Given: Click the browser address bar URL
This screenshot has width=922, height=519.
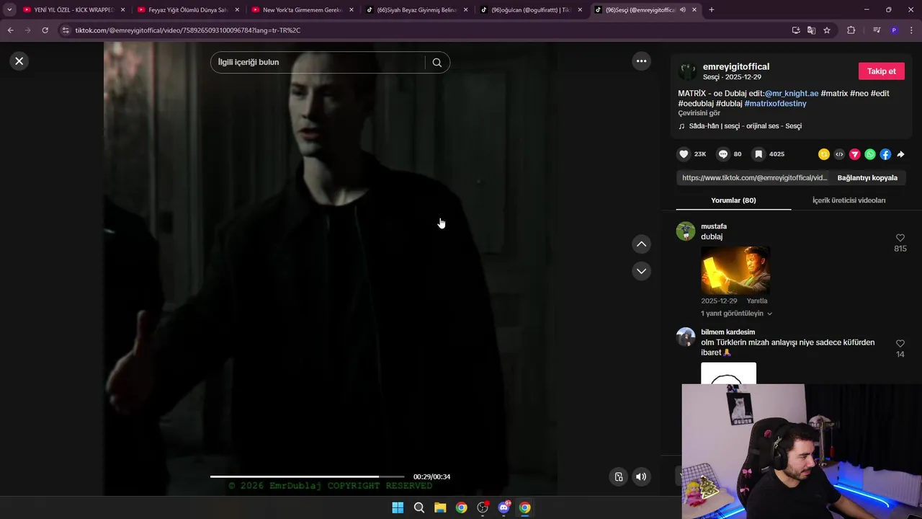Looking at the screenshot, I should point(188,30).
